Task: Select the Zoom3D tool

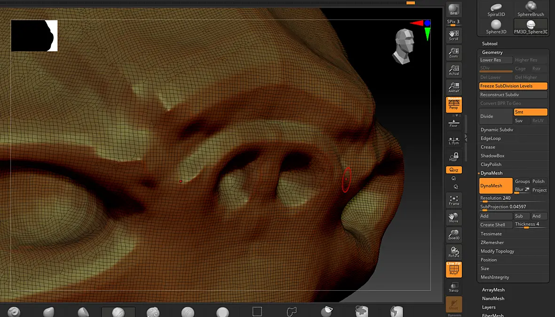Action: [x=454, y=235]
